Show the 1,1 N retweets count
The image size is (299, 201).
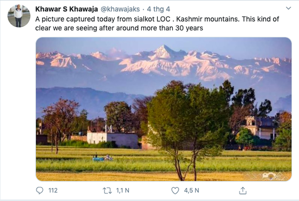[x=122, y=190]
